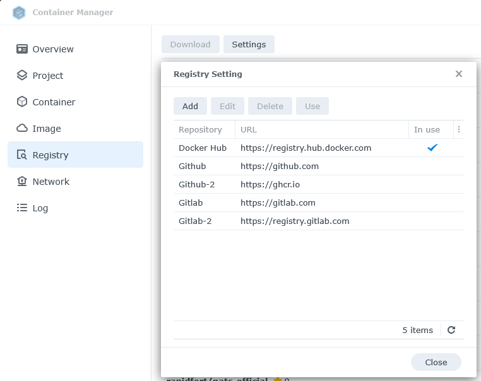Click the Container Manager logo icon
Screen dimensions: 481x381
pyautogui.click(x=19, y=13)
